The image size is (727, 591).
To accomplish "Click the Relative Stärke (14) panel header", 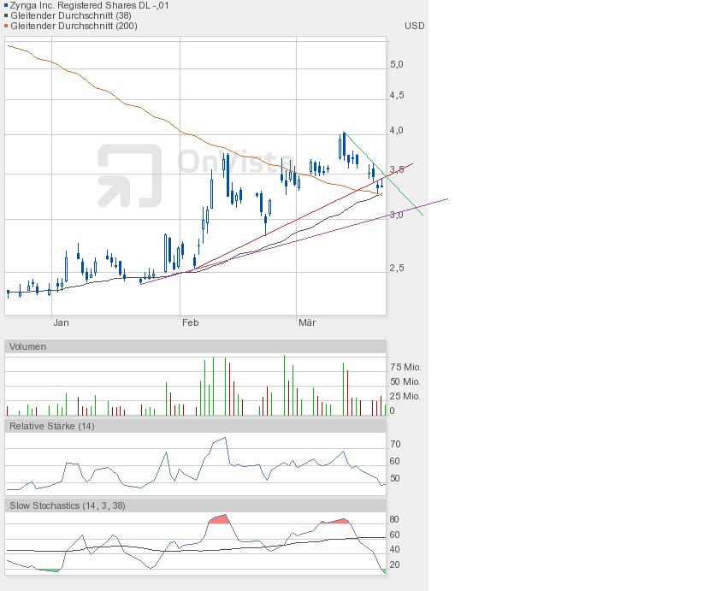I will (51, 426).
